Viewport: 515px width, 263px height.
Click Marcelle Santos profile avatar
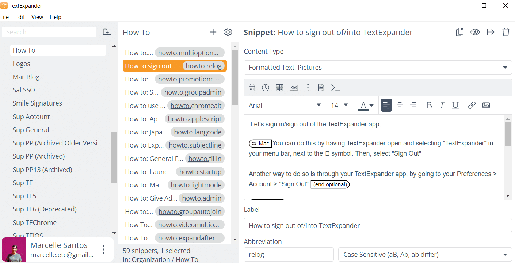(x=14, y=249)
